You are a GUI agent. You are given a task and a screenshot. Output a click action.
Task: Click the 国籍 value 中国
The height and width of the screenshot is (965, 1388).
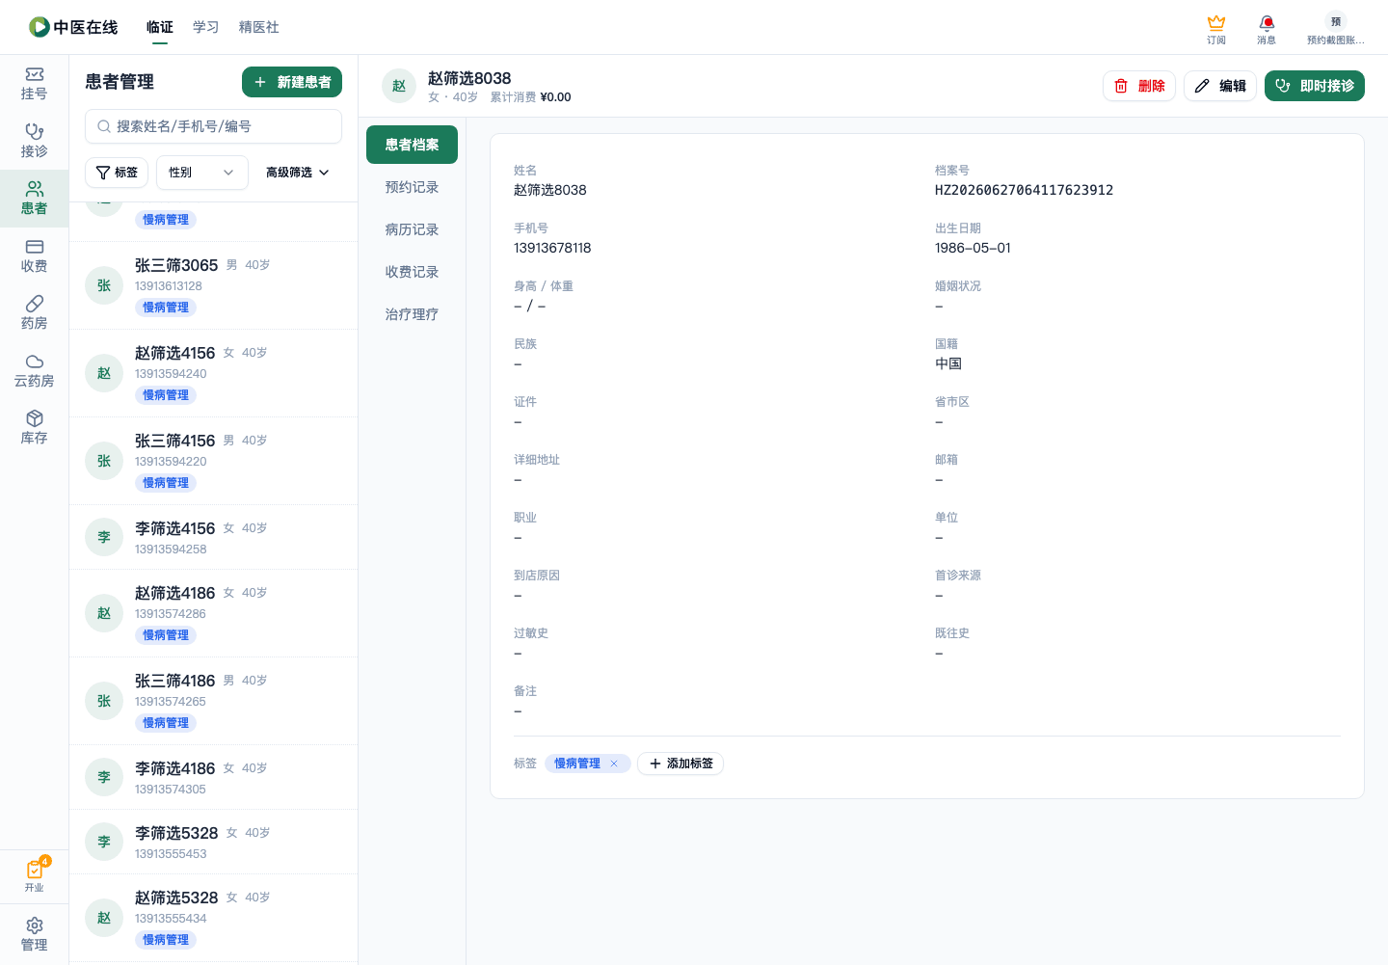pyautogui.click(x=948, y=363)
